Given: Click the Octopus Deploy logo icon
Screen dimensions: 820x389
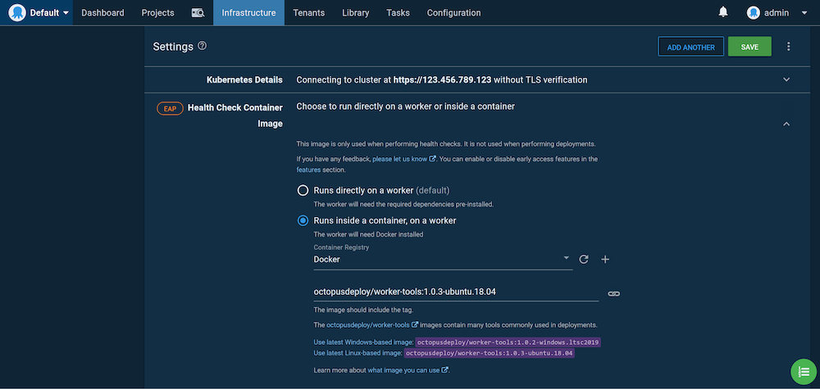Looking at the screenshot, I should 16,12.
